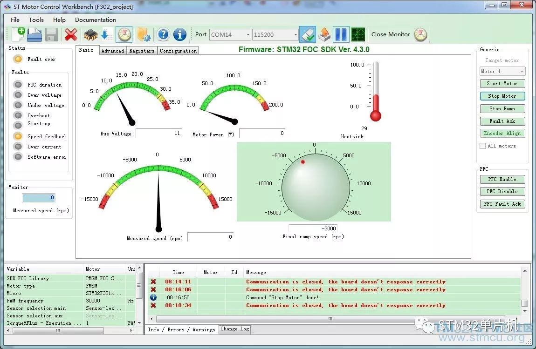Select the 'Command "Stop Motor" done!' log message
The width and height of the screenshot is (536, 349).
282,297
